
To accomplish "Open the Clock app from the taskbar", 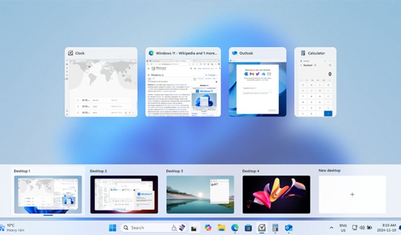I will click(x=261, y=227).
